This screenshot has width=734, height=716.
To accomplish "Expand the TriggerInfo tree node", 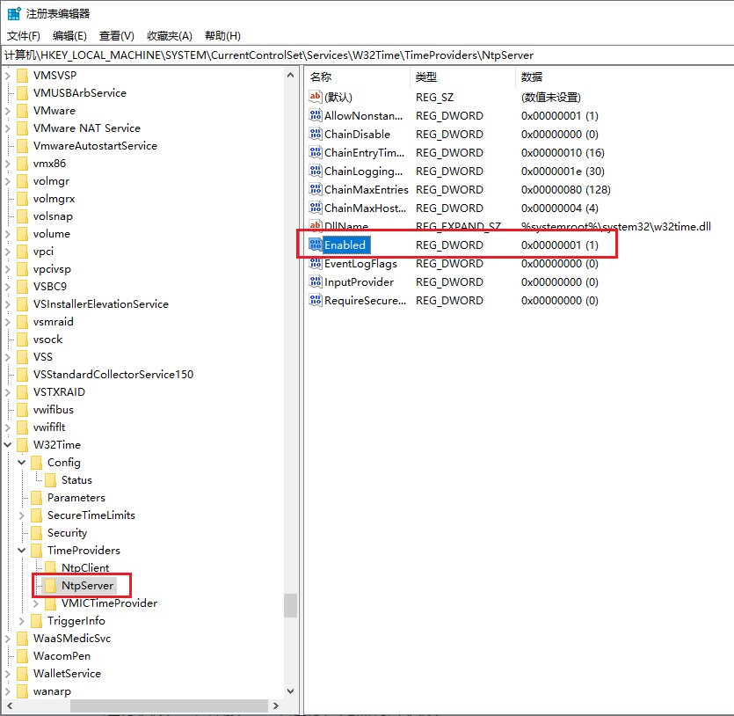I will pos(21,621).
